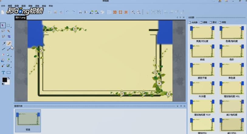Select the Text tool T
Viewport: 247px width, 134px height.
[x=3, y=72]
